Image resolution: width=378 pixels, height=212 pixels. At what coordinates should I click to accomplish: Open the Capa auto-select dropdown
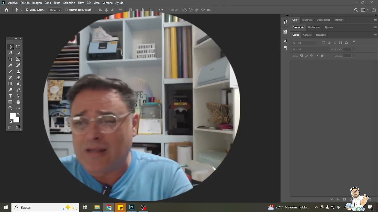pyautogui.click(x=55, y=10)
